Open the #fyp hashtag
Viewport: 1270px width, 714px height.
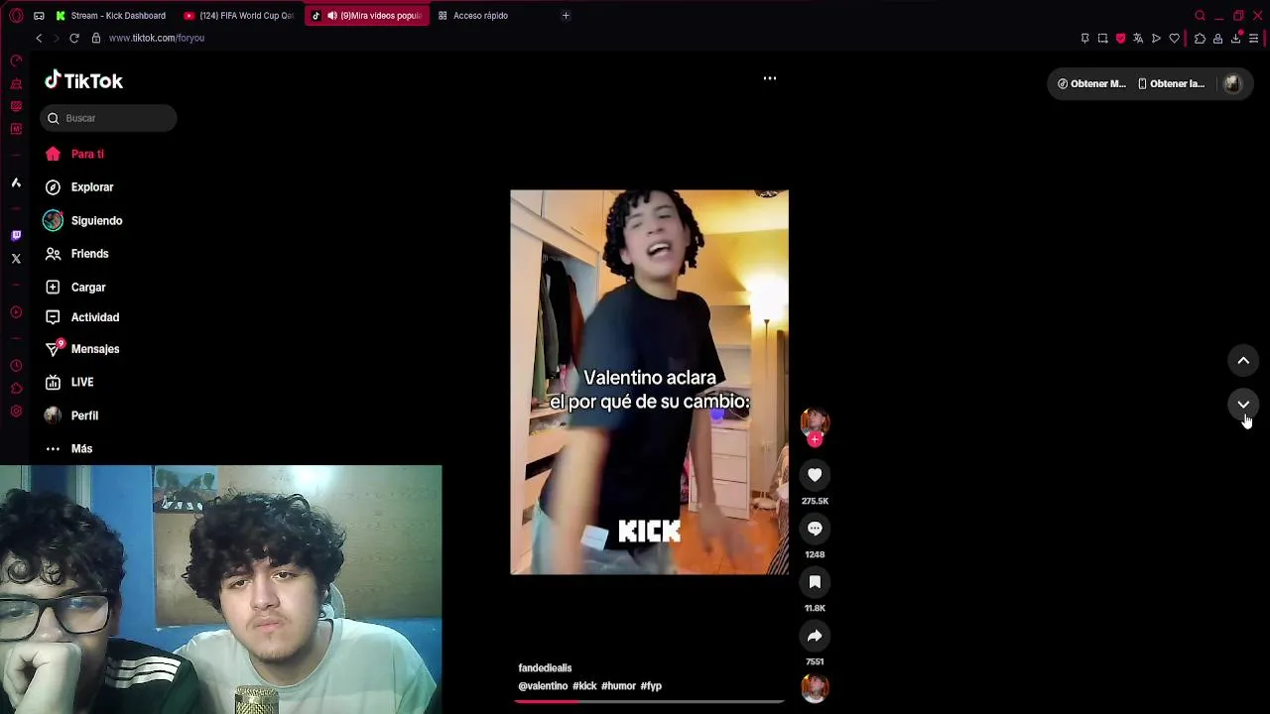tap(651, 686)
